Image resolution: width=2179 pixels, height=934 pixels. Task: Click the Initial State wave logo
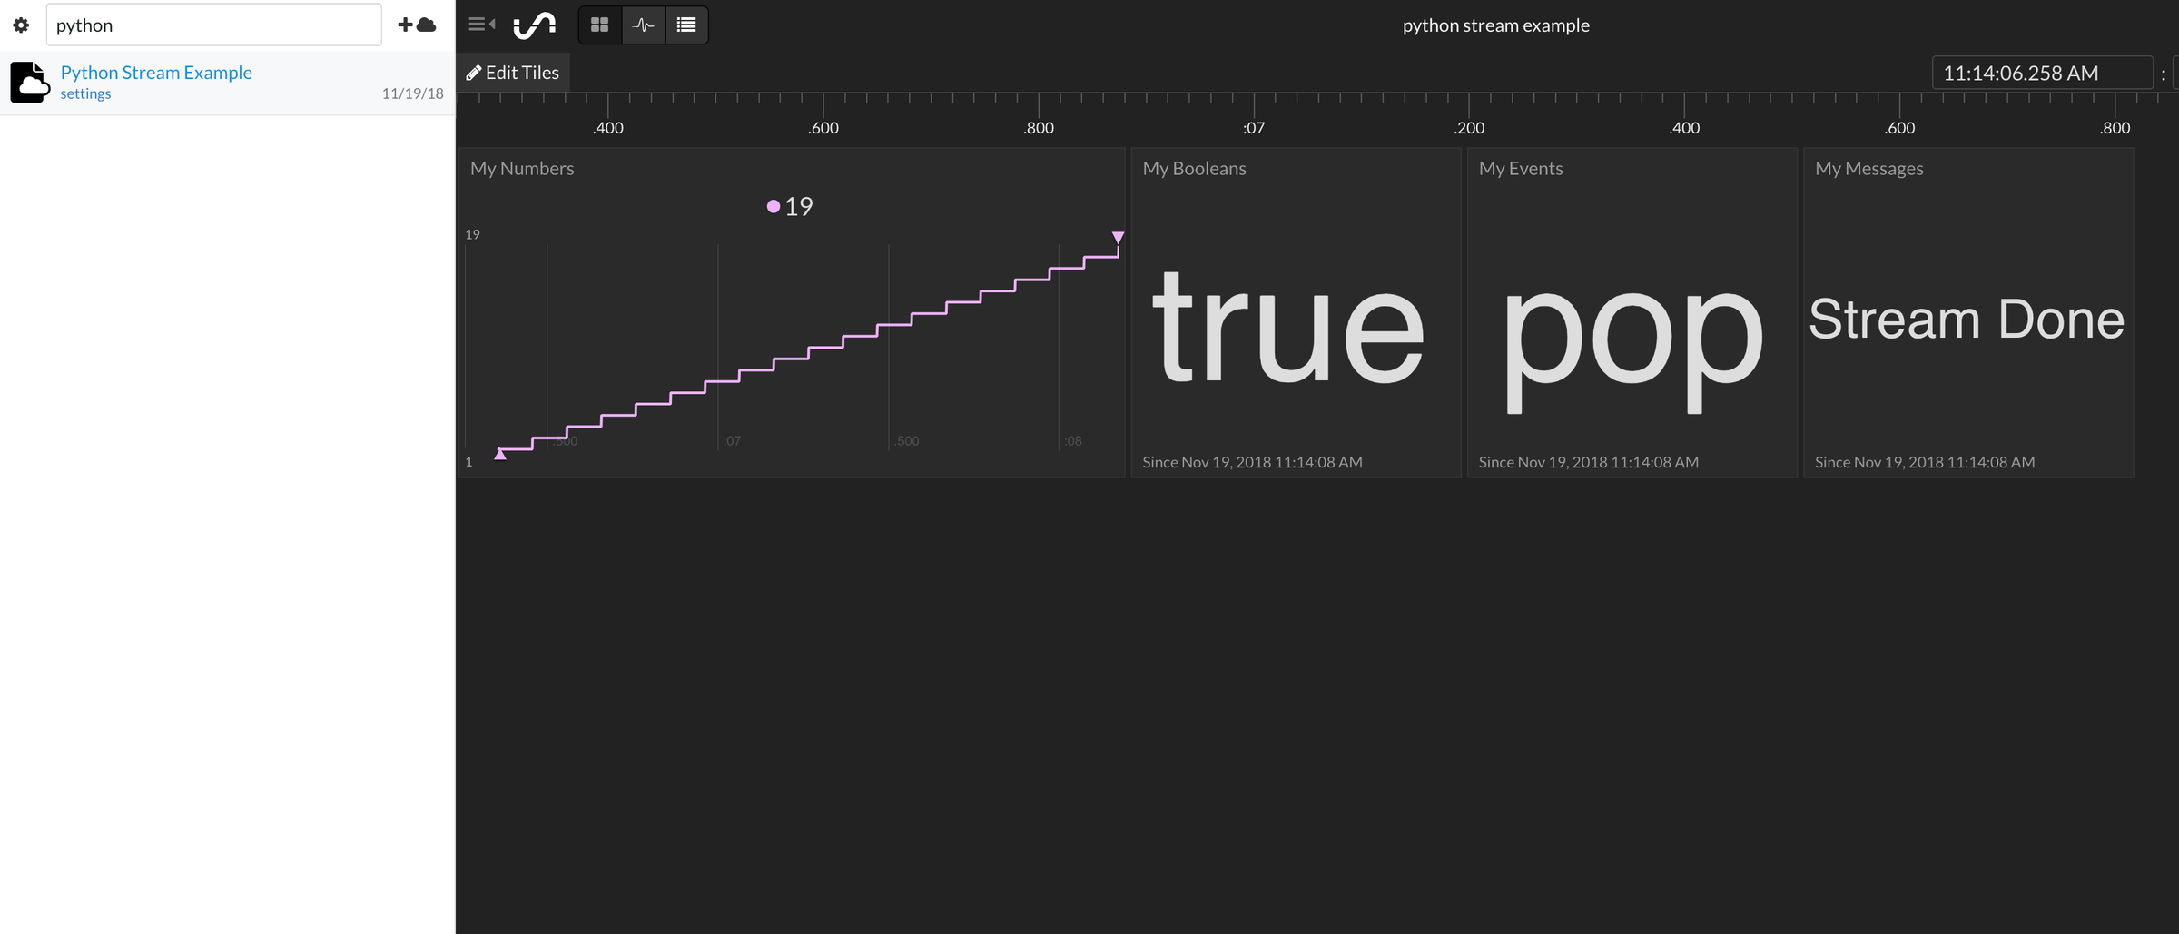coord(535,25)
